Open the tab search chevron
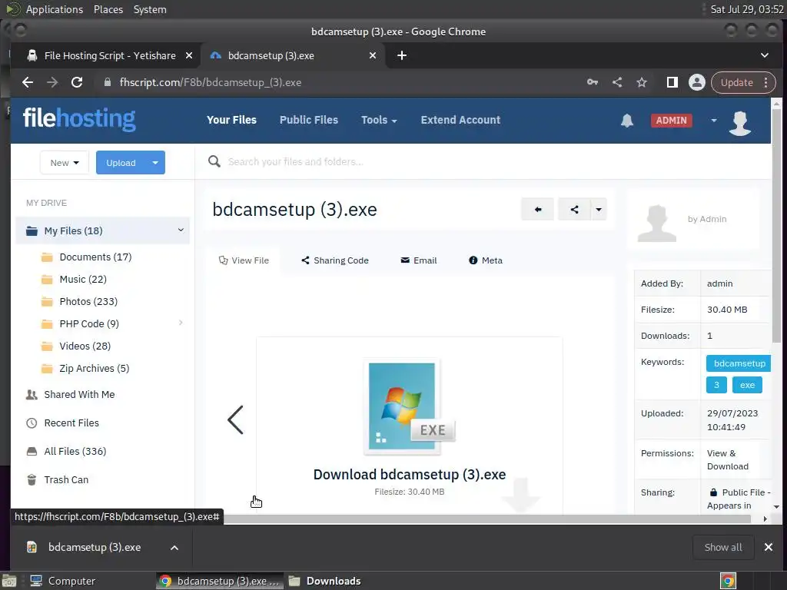 coord(765,55)
